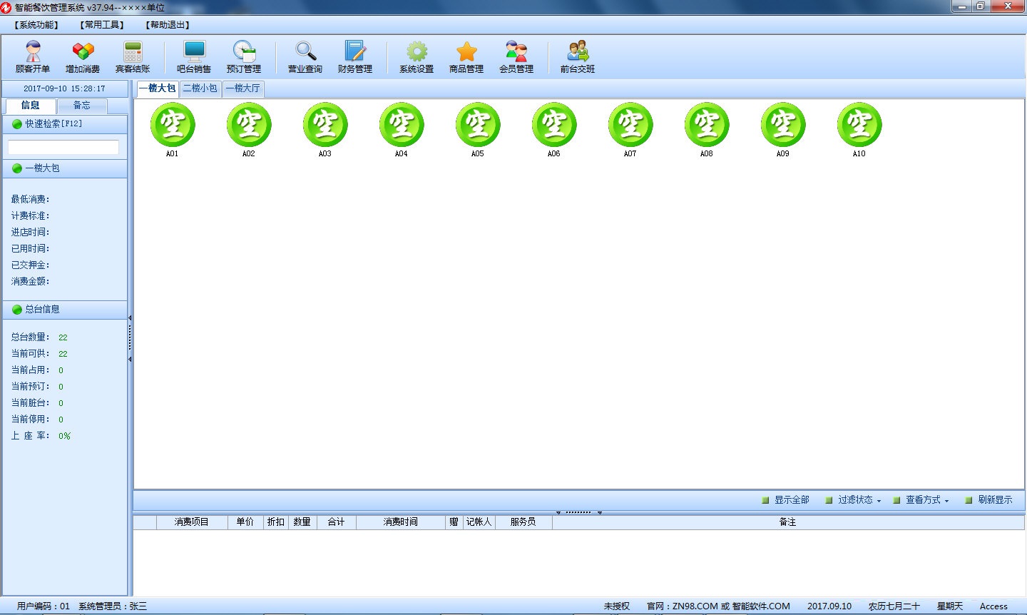Sort by the 单价 column header

[x=245, y=522]
